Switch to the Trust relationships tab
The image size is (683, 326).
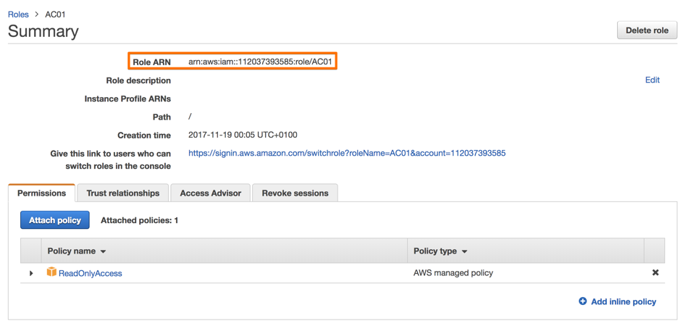coord(122,193)
